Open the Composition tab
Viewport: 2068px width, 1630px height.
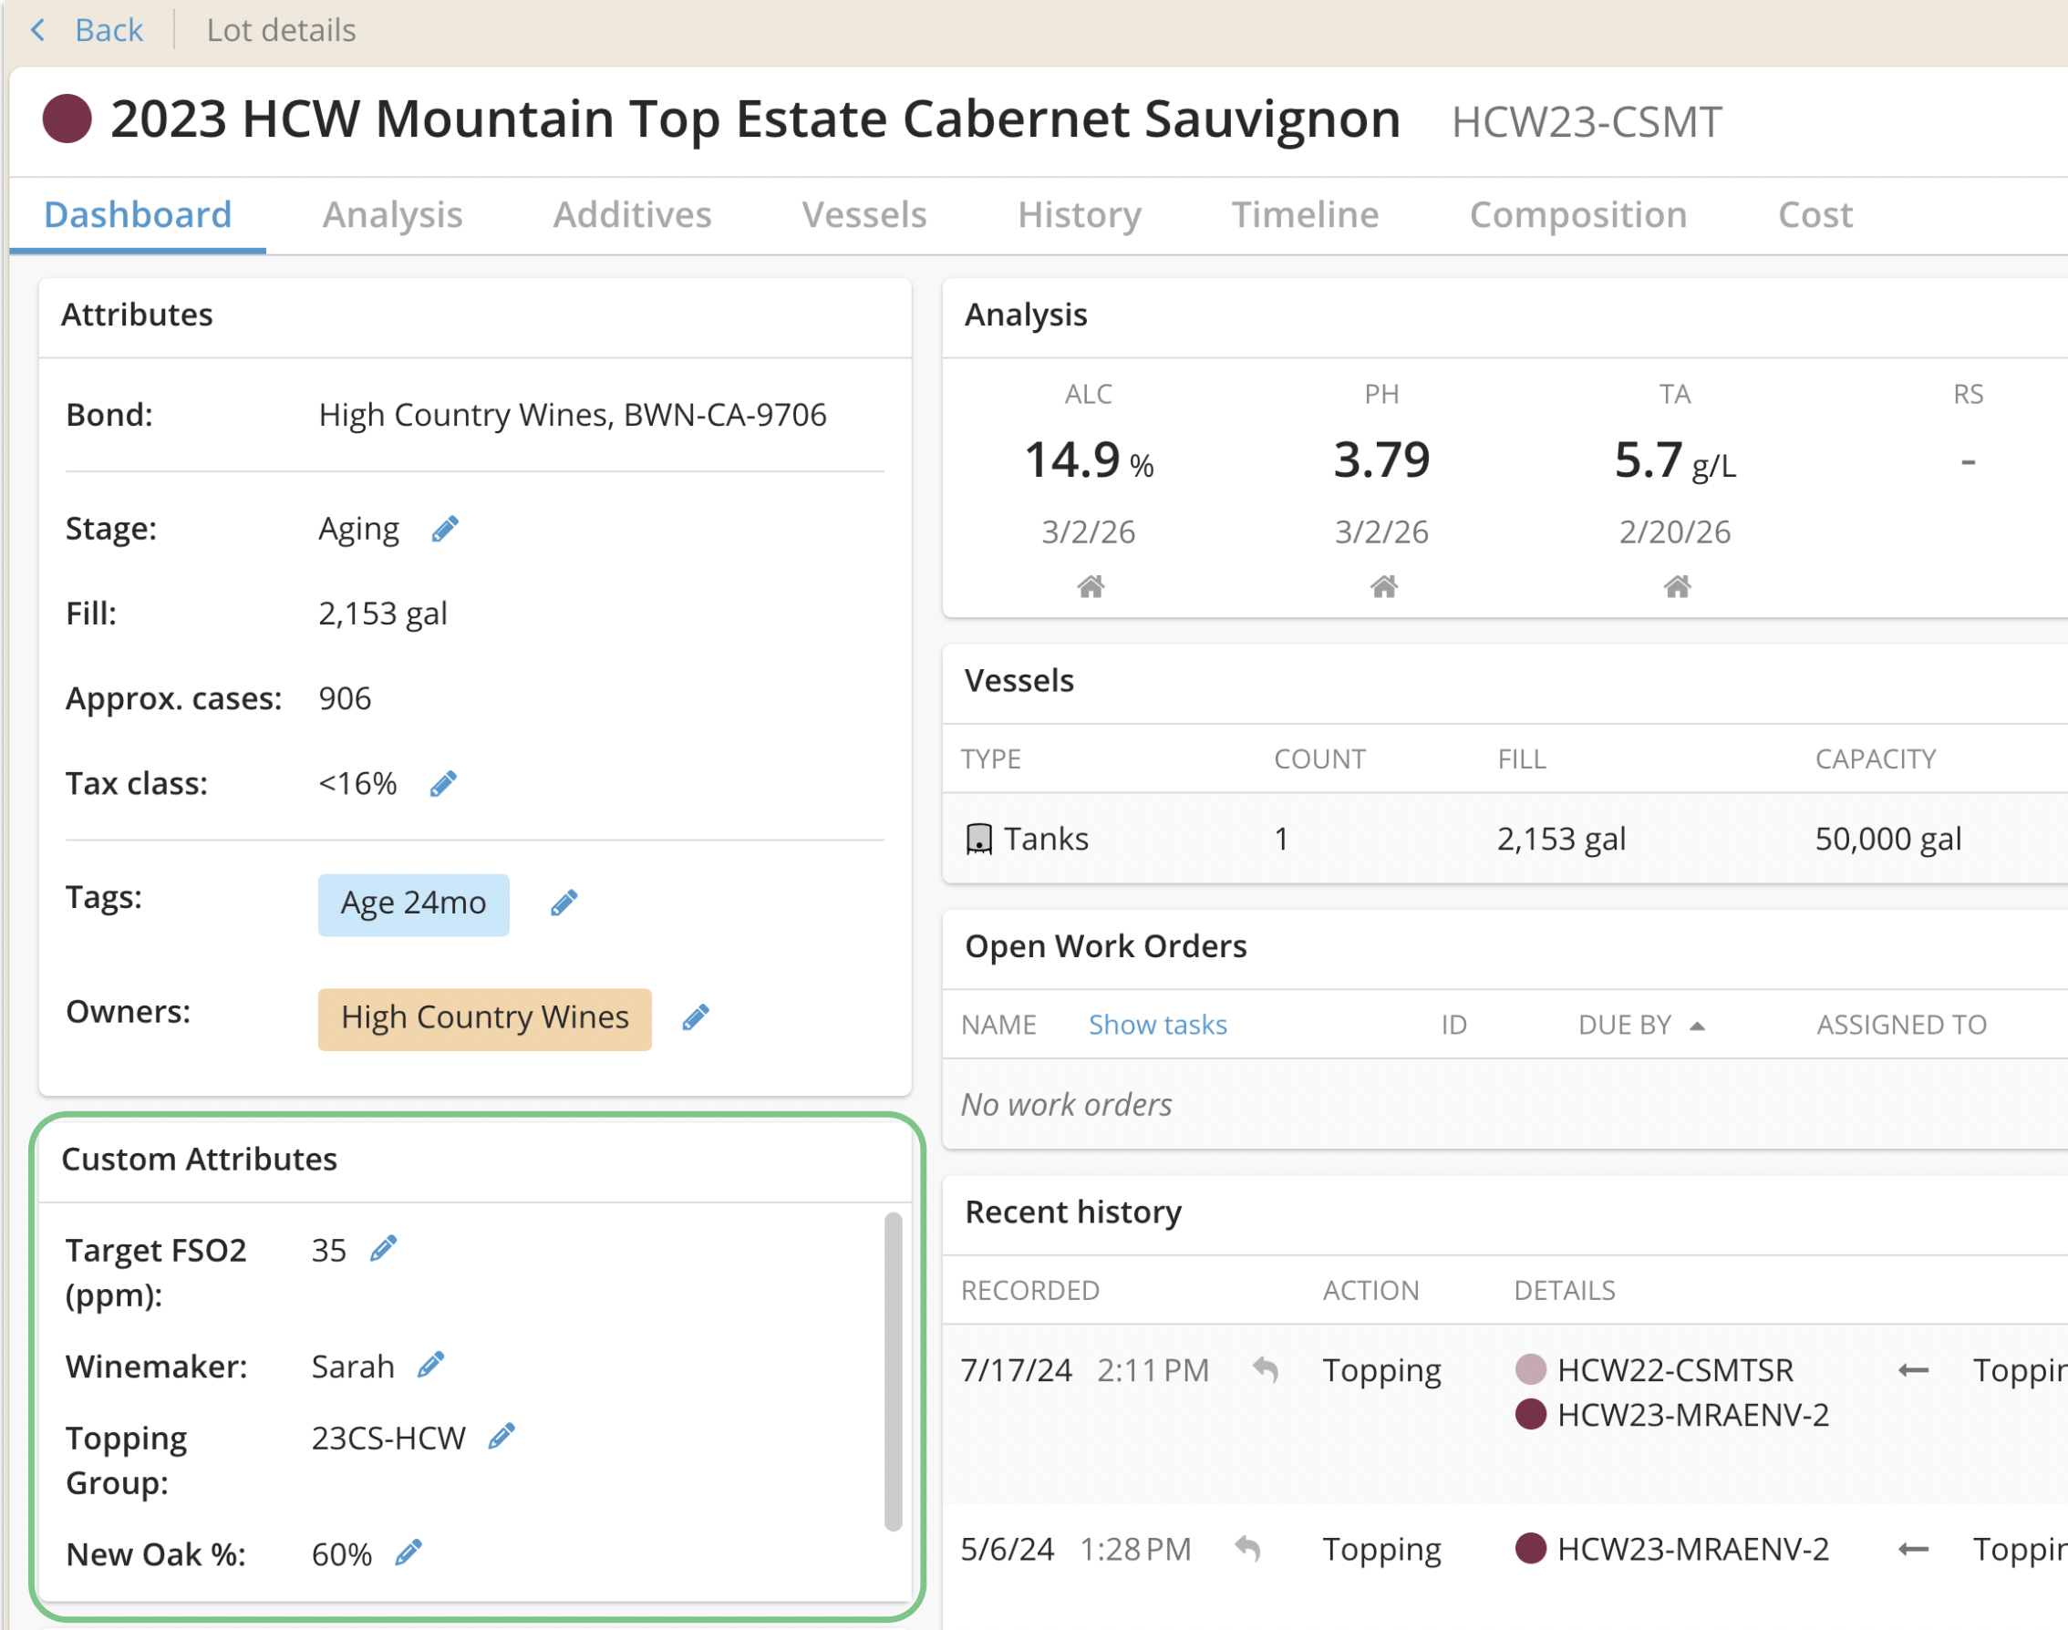(1577, 215)
